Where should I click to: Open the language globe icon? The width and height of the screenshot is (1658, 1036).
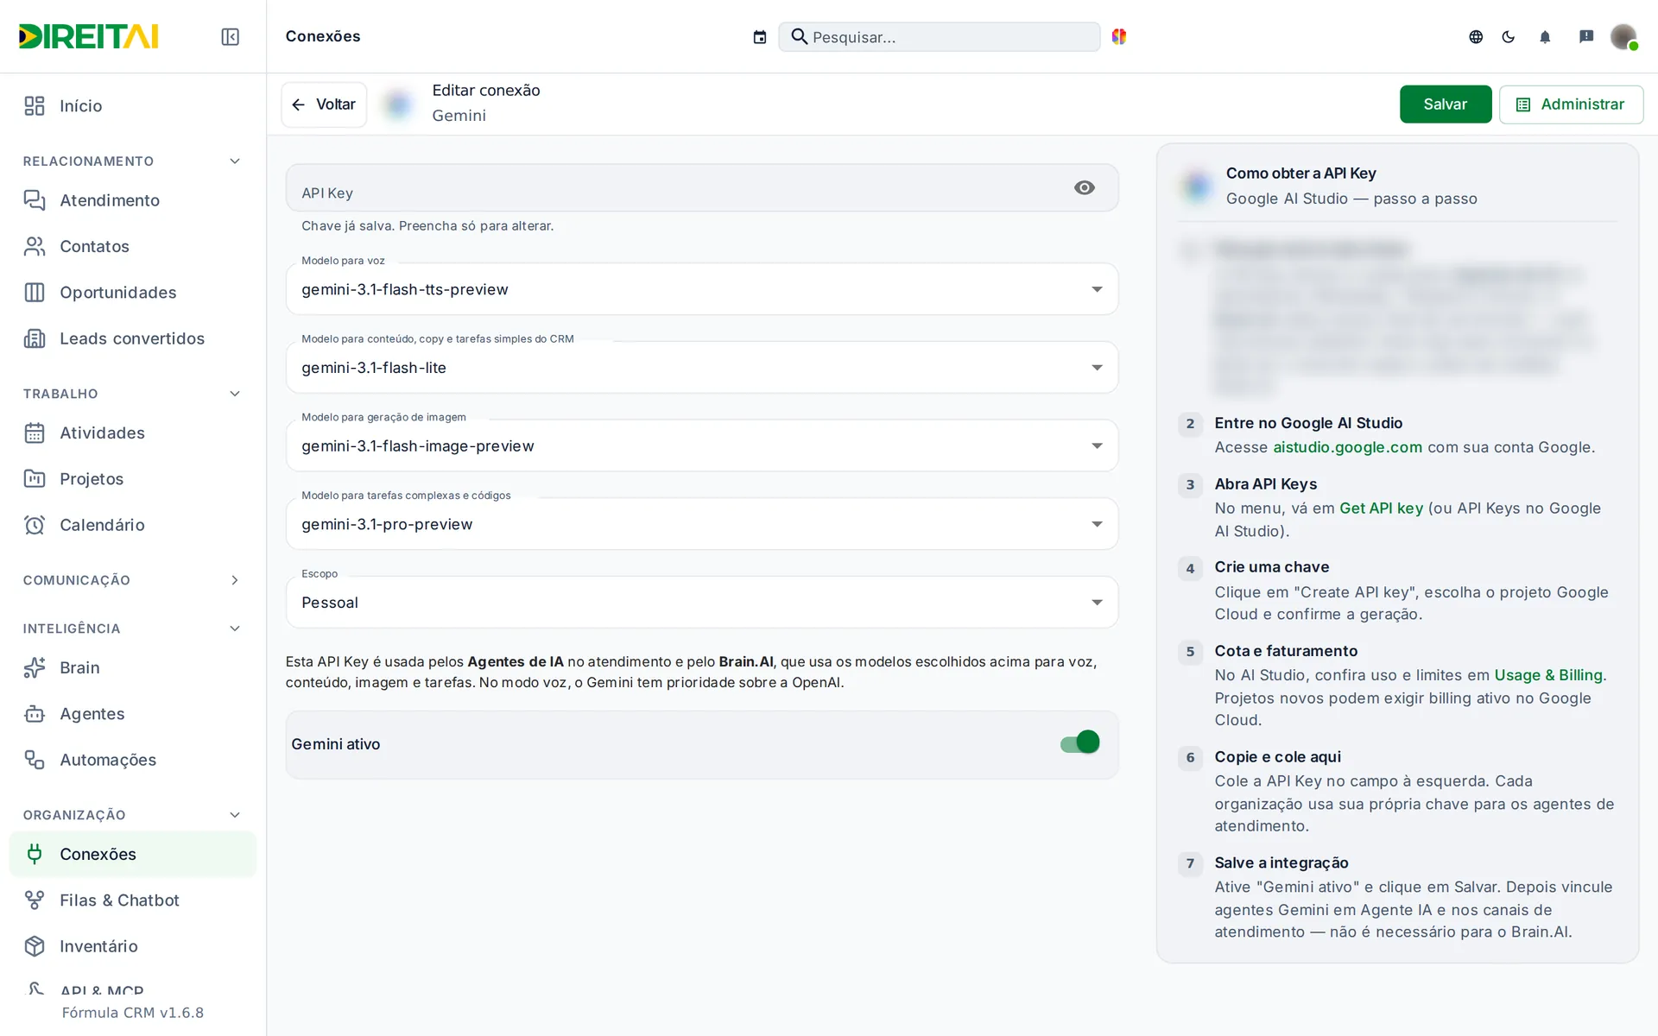(x=1476, y=36)
